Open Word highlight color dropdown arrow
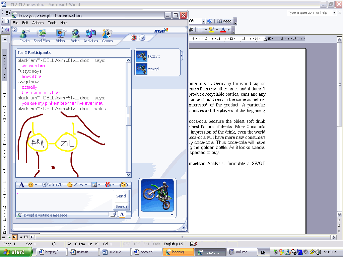Screen dimensions: 343x257 pyautogui.click(x=217, y=30)
